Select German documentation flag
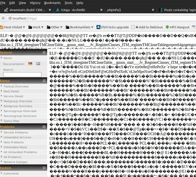Image resolution: width=196 pixels, height=177 pixels. click(30, 64)
